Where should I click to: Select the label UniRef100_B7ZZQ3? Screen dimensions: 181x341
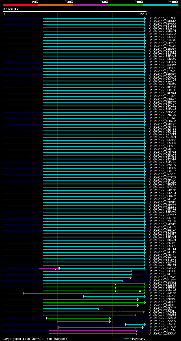pos(162,174)
